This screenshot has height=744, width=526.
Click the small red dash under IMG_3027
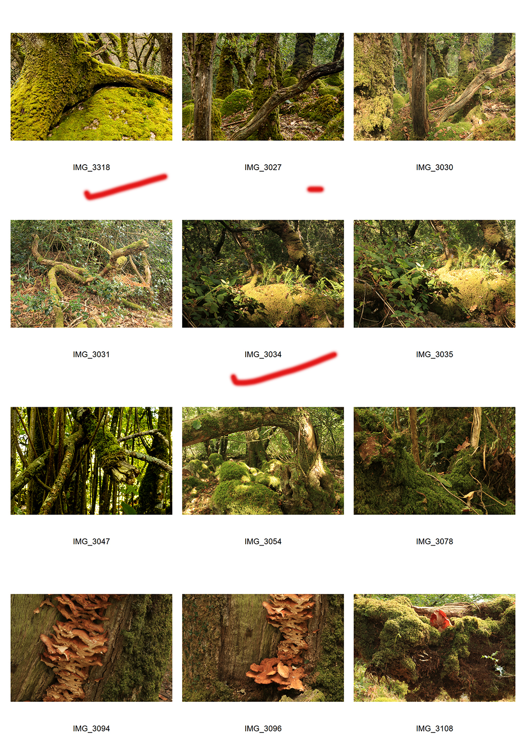316,189
